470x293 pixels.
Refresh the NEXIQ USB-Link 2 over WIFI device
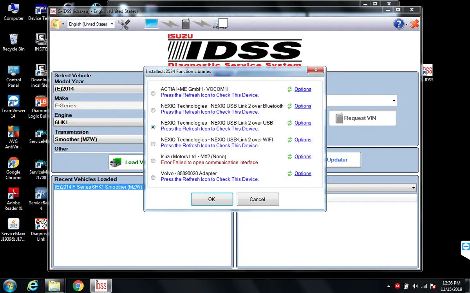[289, 139]
